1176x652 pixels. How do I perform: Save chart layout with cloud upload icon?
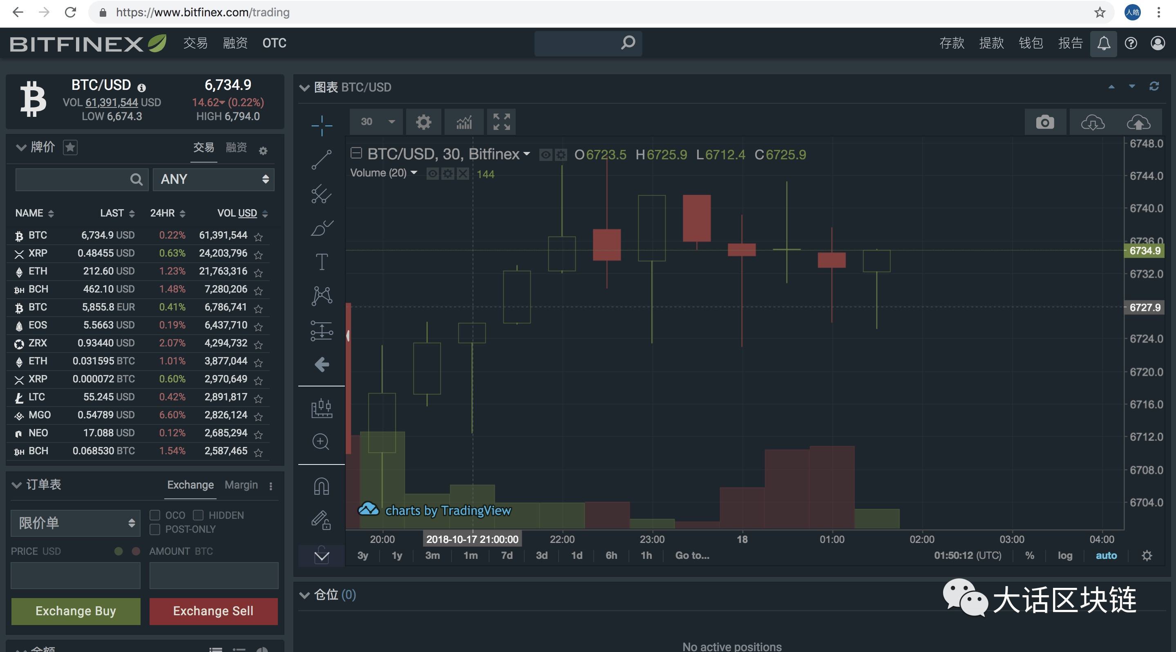click(1138, 122)
